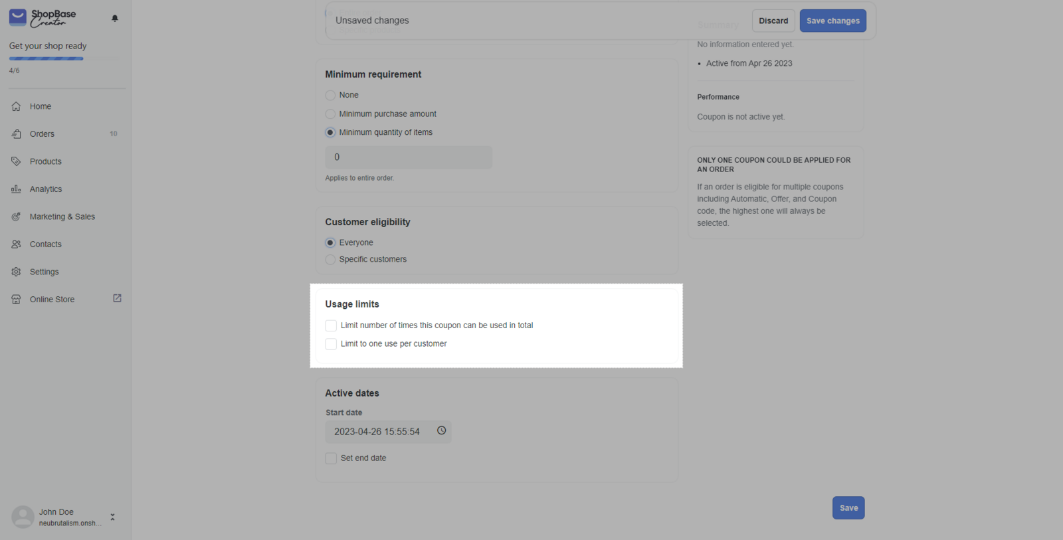Image resolution: width=1063 pixels, height=540 pixels.
Task: Click the Products tag icon
Action: pyautogui.click(x=16, y=161)
